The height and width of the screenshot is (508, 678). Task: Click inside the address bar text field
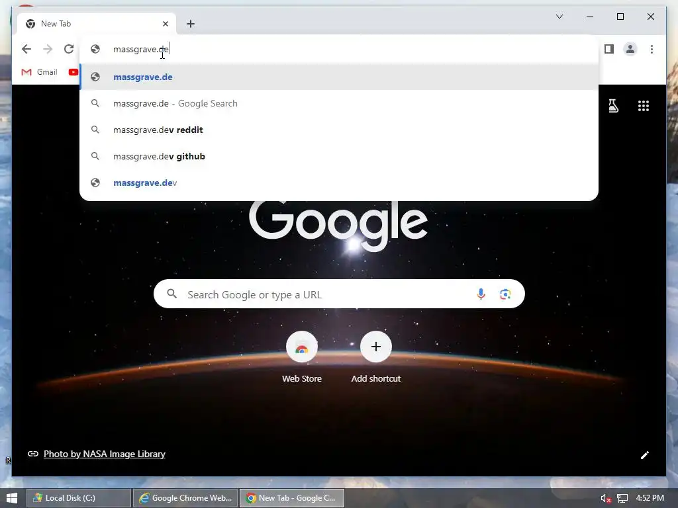tap(339, 49)
